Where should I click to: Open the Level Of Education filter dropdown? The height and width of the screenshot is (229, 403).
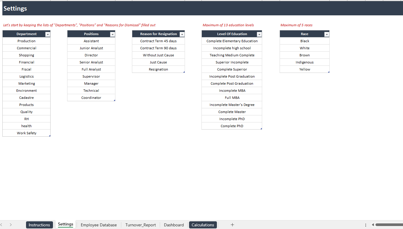[x=259, y=34]
